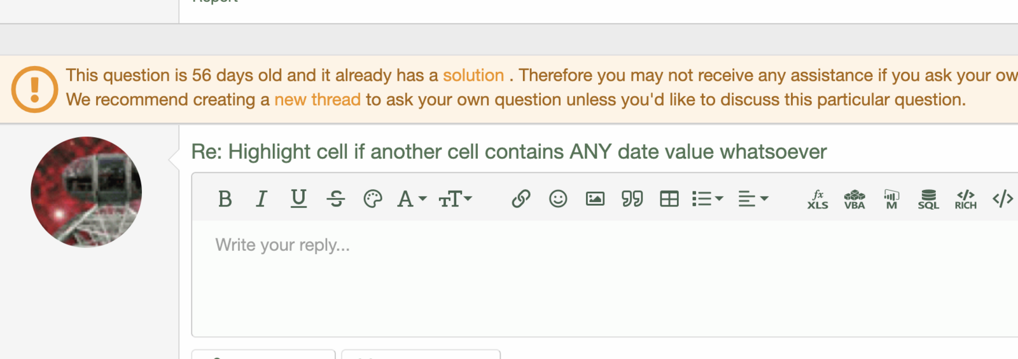Apply italic formatting to reply text
The image size is (1018, 359).
261,200
